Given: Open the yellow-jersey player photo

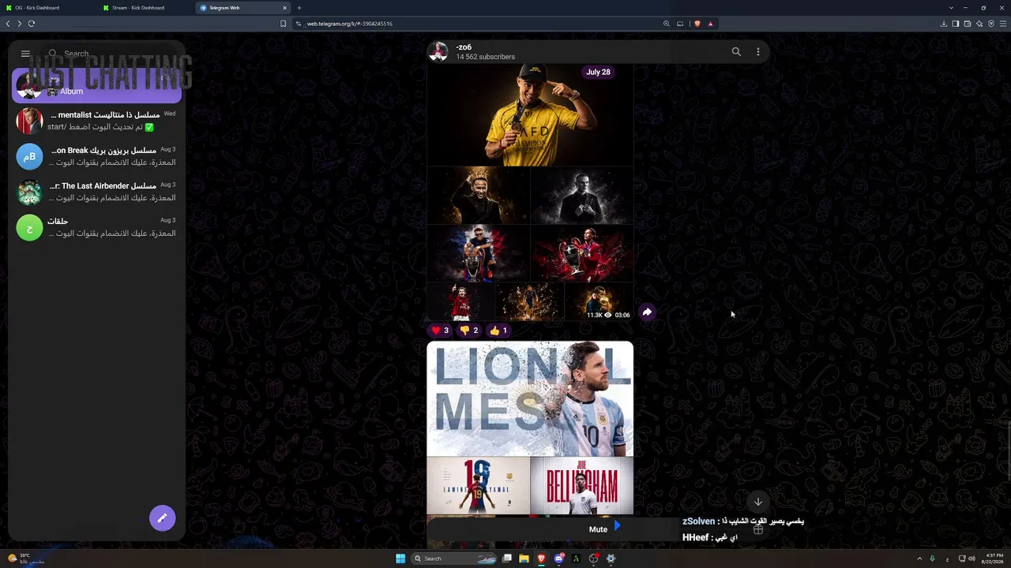Looking at the screenshot, I should click(530, 115).
